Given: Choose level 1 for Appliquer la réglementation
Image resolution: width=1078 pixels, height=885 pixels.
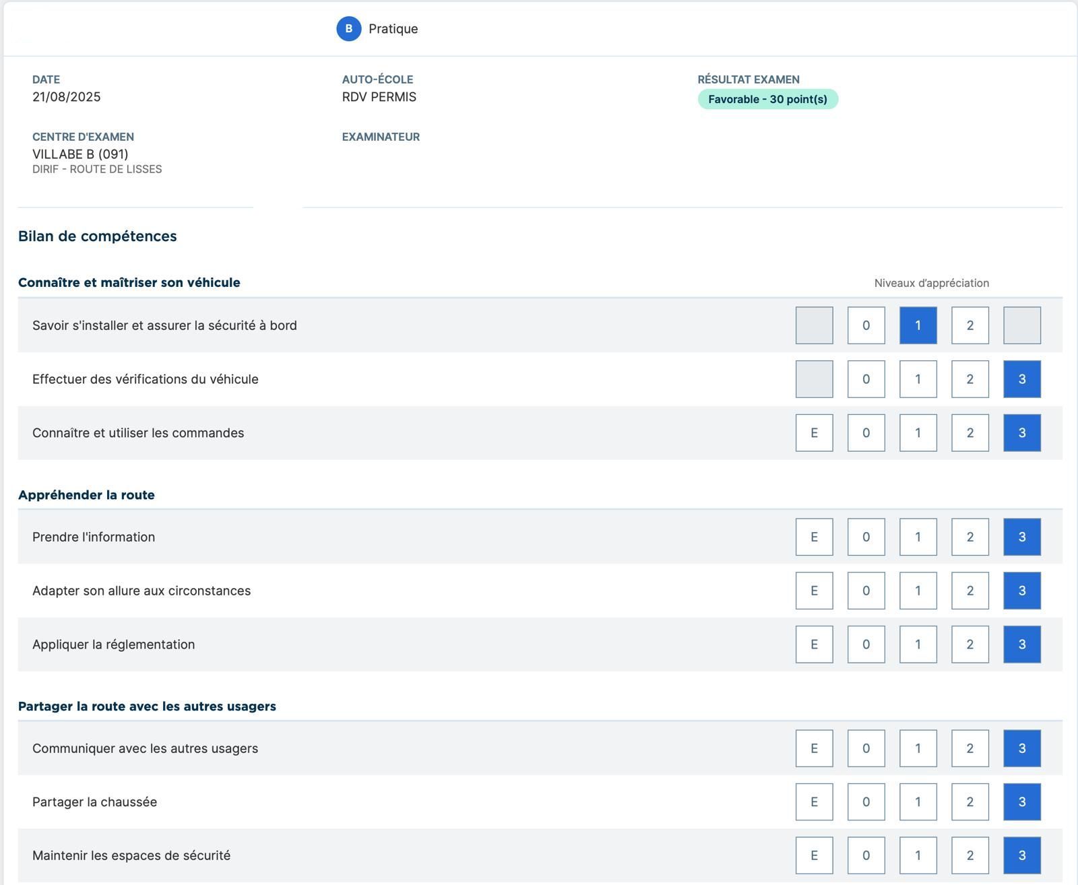Looking at the screenshot, I should click(918, 645).
